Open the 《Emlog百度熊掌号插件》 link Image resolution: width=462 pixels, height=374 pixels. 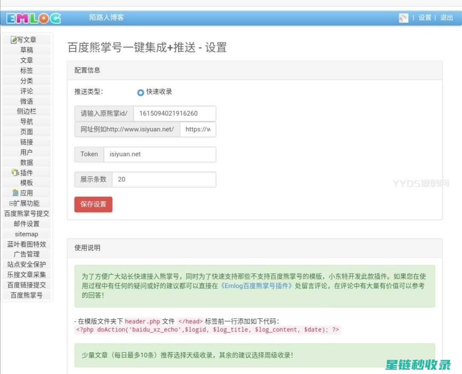256,286
